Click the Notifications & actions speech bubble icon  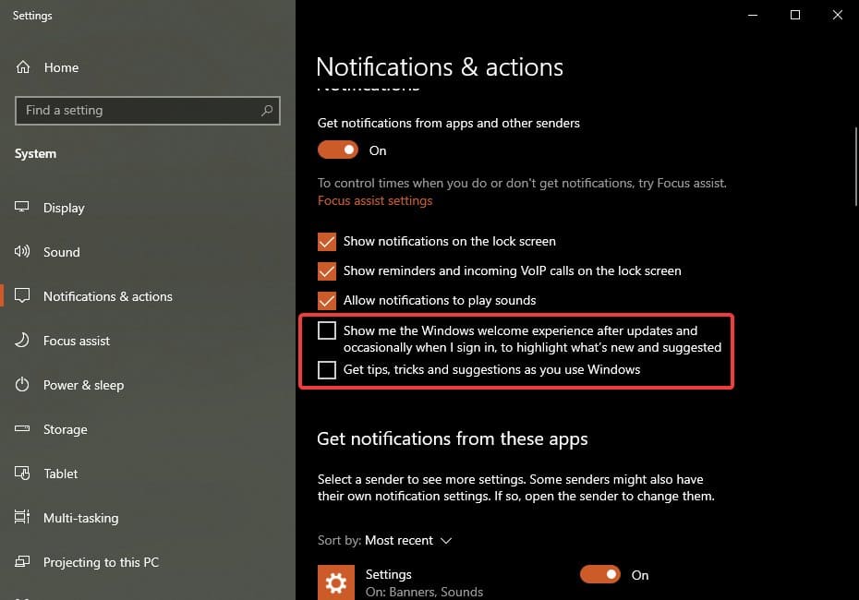pos(22,295)
